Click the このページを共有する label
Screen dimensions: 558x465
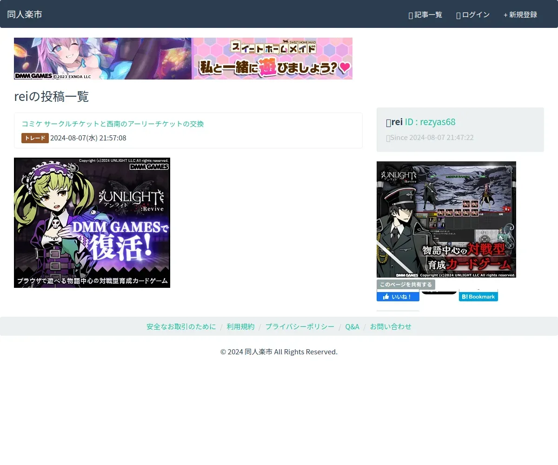(x=406, y=285)
